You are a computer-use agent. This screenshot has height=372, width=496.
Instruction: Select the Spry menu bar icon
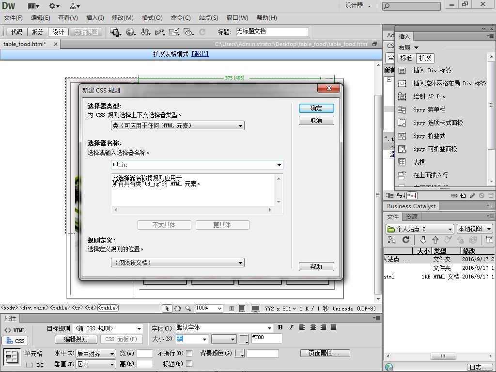point(402,110)
